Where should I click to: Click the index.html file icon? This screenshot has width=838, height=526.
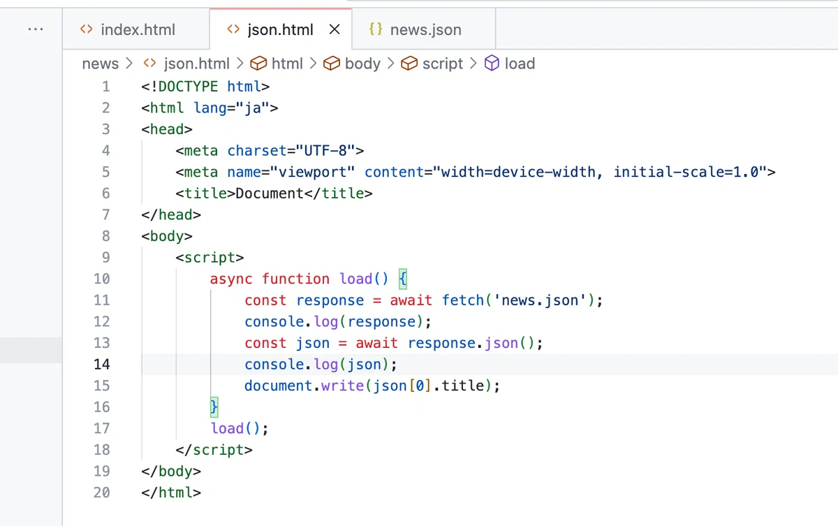[86, 29]
